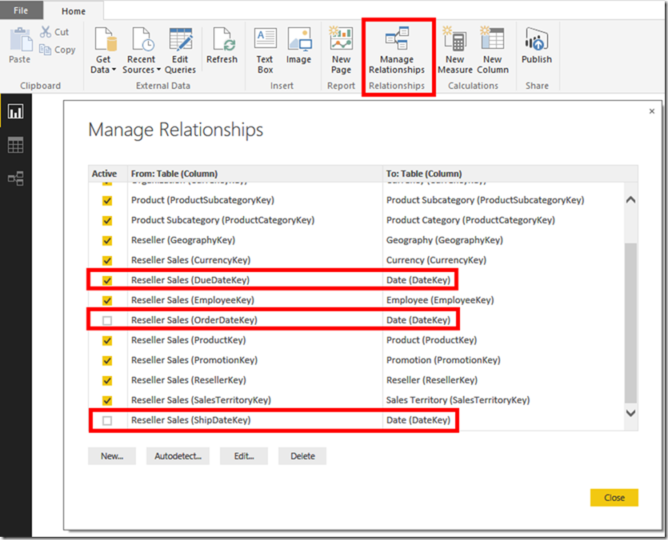The width and height of the screenshot is (668, 540).
Task: Click the yellow Close button
Action: [614, 498]
